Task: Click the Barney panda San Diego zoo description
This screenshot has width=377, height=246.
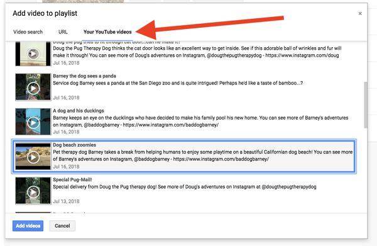Action: point(178,83)
